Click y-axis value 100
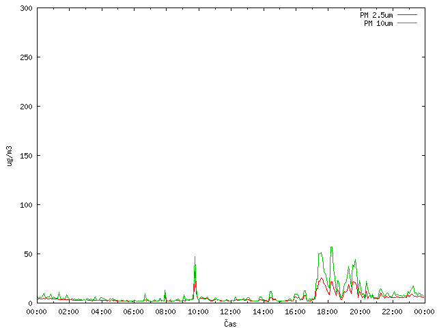Viewport: 437px width, 328px height. (26, 205)
